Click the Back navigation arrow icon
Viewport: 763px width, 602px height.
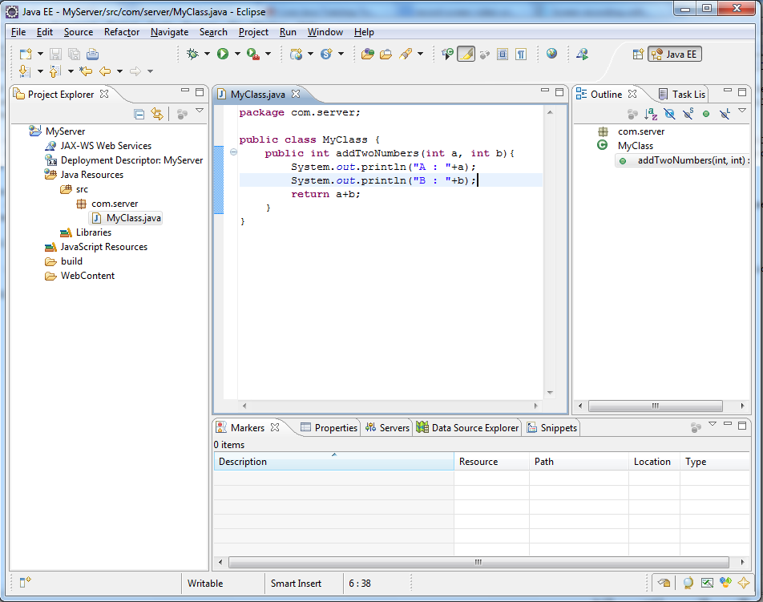coord(104,71)
